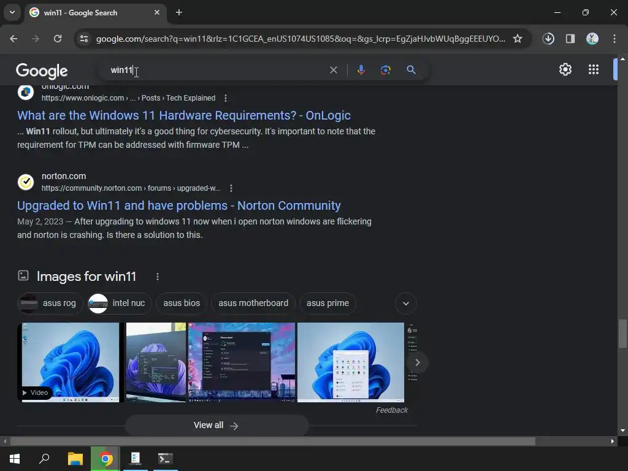Open Chrome downloads icon
This screenshot has height=471, width=628.
(548, 39)
